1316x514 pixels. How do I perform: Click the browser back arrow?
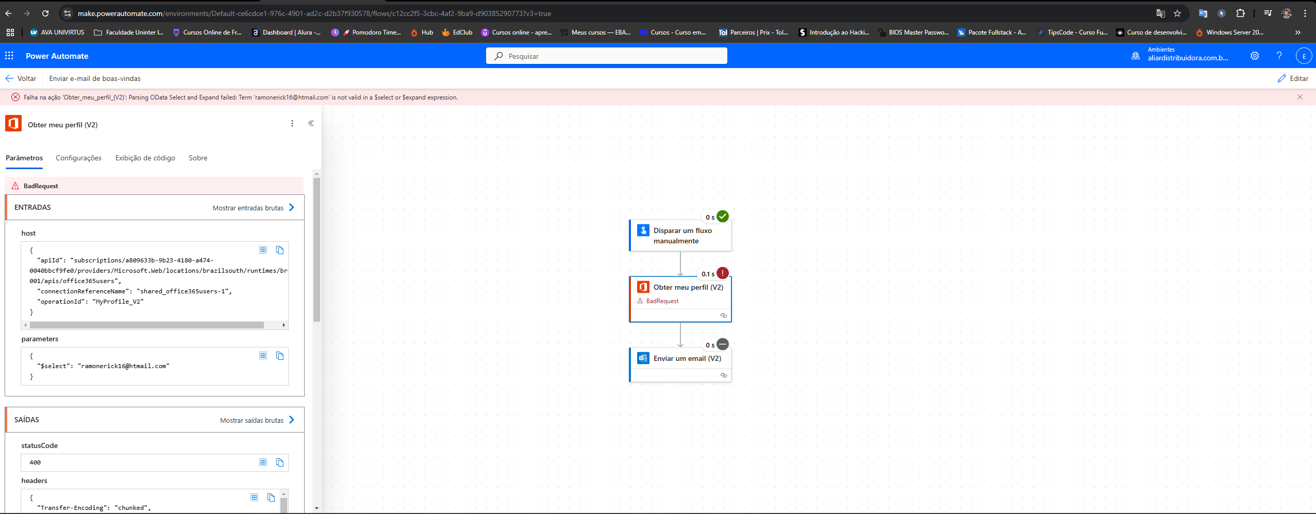(8, 13)
